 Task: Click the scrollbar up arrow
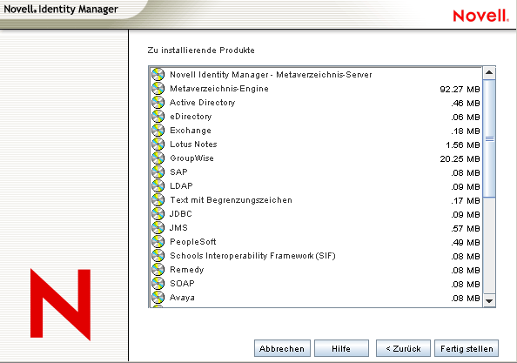coord(489,73)
